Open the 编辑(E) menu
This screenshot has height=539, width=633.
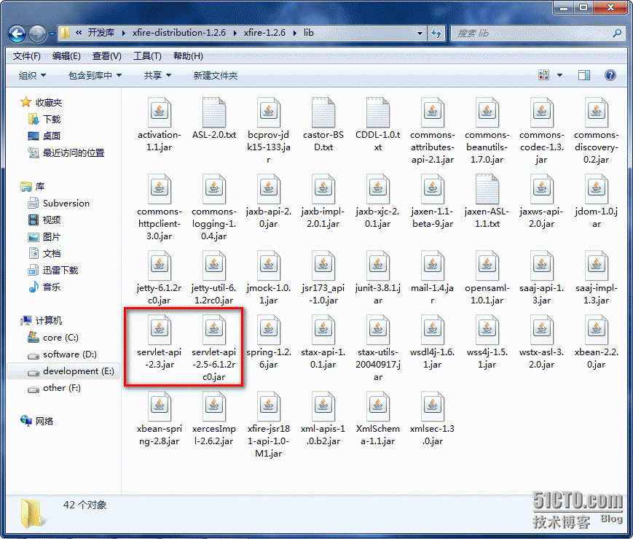66,56
